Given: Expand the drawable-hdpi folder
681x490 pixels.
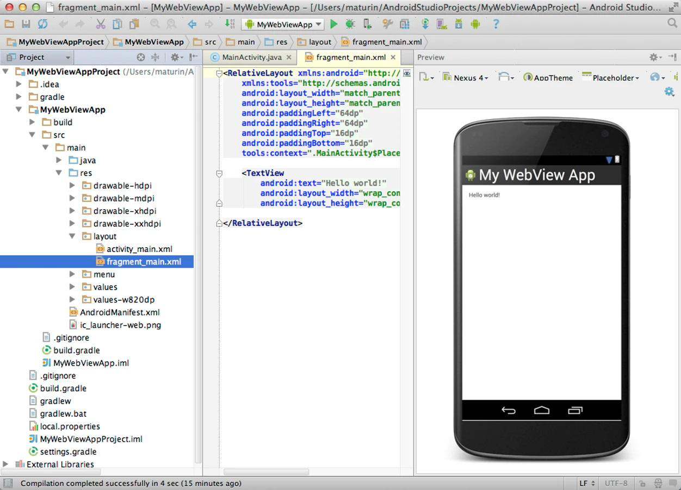Looking at the screenshot, I should pos(72,186).
